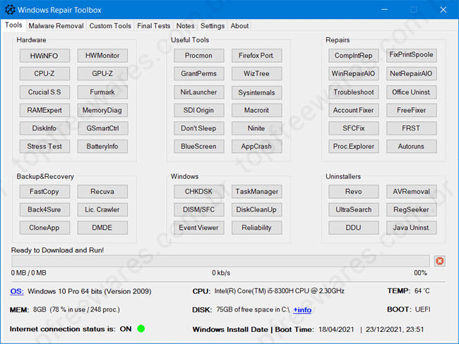Click the green internet status indicator
This screenshot has width=459, height=344.
[x=141, y=328]
